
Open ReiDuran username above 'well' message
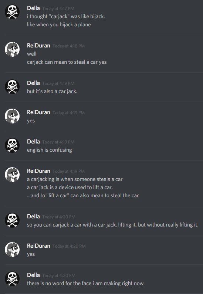[38, 46]
